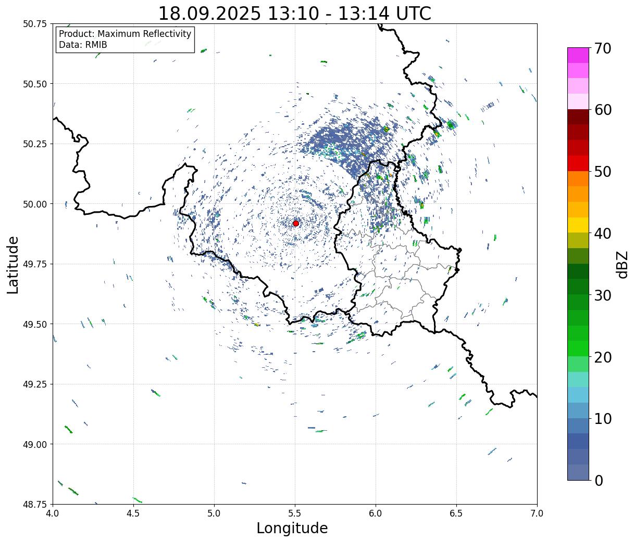Viewport: 635px width, 541px height.
Task: Click the red radar location marker
Action: tap(296, 223)
